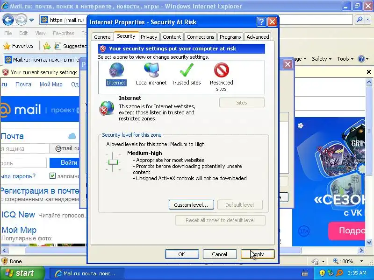Open the File menu

click(x=8, y=33)
